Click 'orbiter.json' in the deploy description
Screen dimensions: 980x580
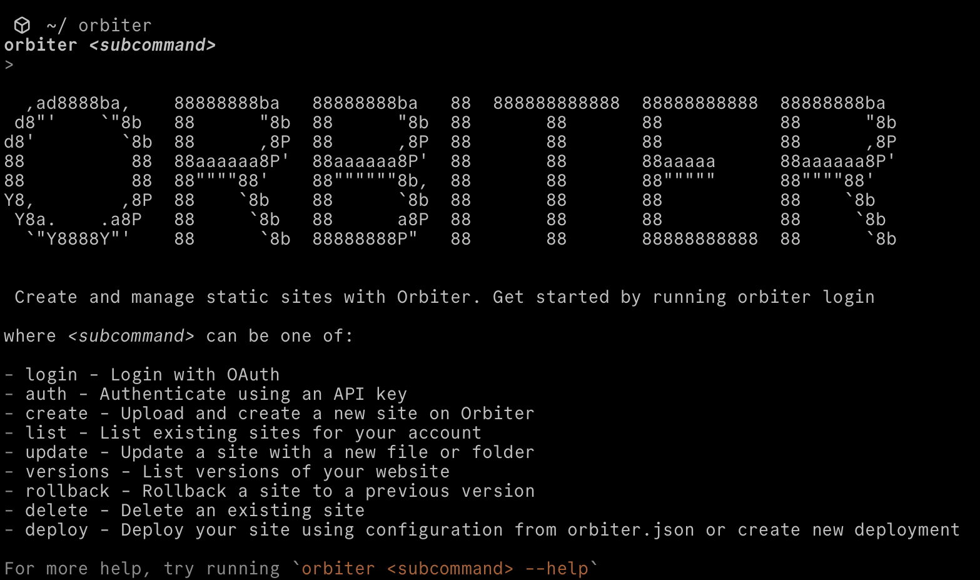[x=630, y=530]
